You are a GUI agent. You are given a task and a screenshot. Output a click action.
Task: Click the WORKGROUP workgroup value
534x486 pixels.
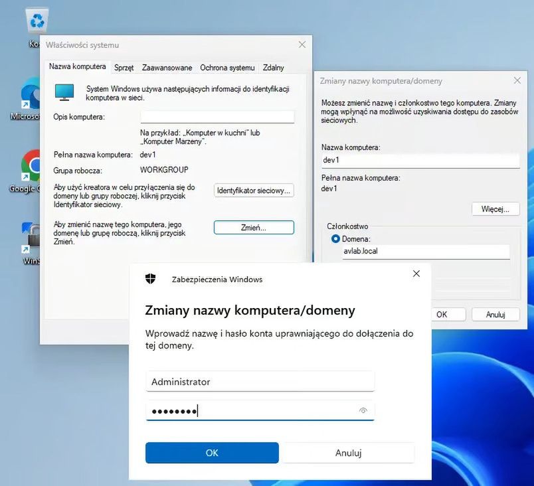click(164, 169)
